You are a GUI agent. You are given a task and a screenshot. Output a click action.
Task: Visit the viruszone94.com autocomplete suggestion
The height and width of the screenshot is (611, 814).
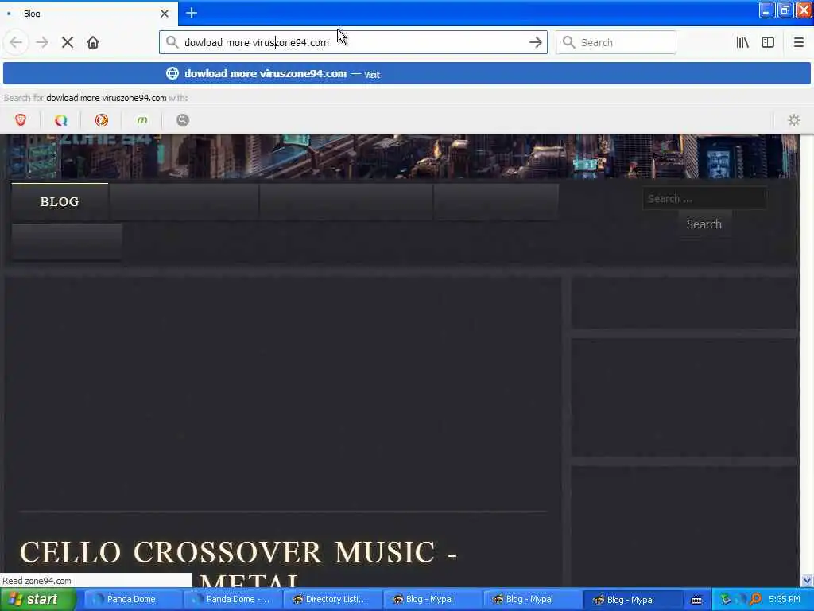(407, 74)
